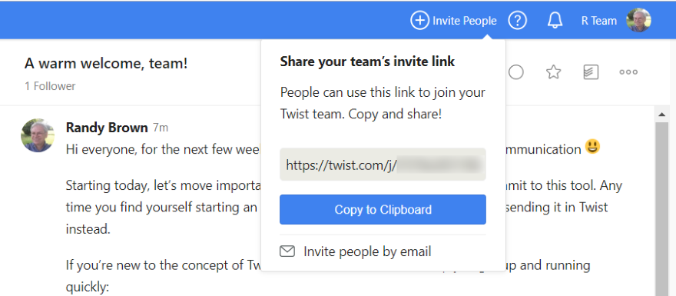Click the profile photo in the top bar
Viewport: 676px width, 296px height.
(638, 20)
